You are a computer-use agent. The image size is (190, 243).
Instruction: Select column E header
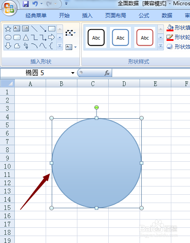pos(155,84)
